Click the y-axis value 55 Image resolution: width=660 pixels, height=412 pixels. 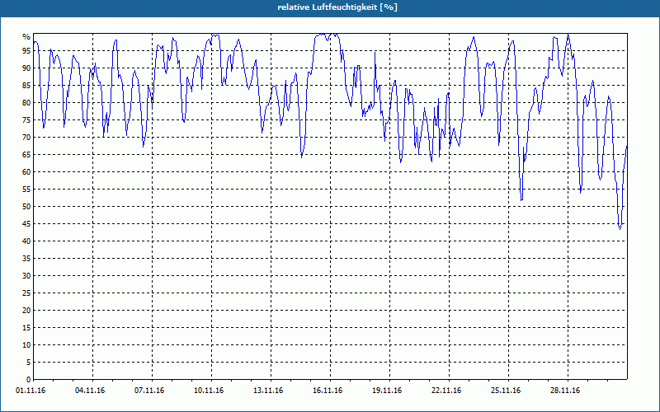click(26, 190)
